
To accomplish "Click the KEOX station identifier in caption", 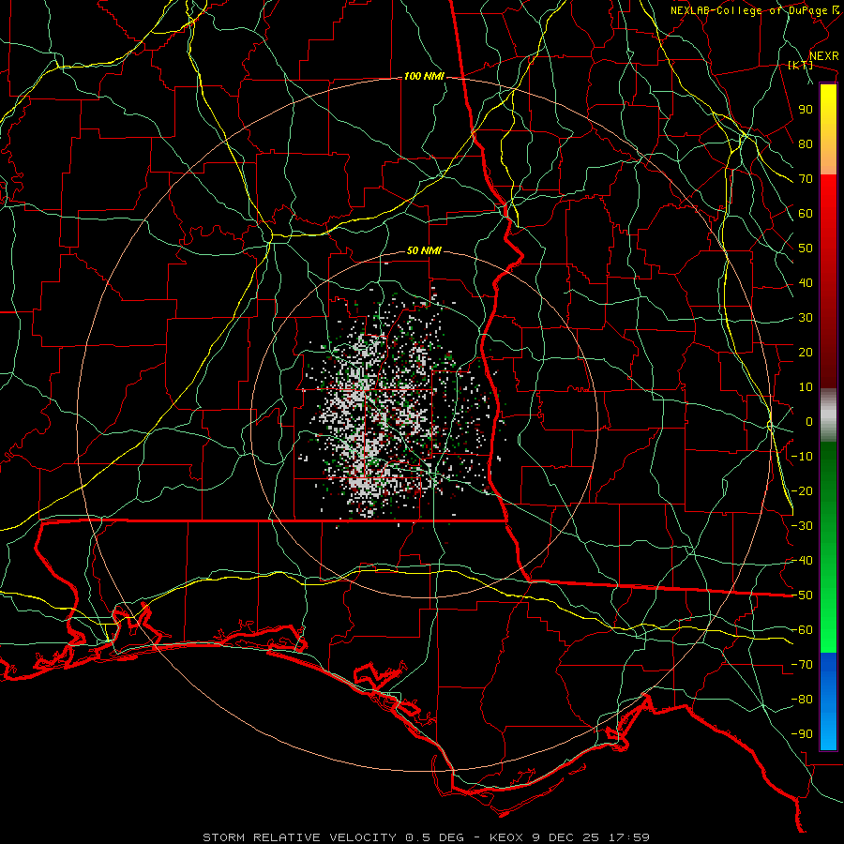I will click(506, 837).
